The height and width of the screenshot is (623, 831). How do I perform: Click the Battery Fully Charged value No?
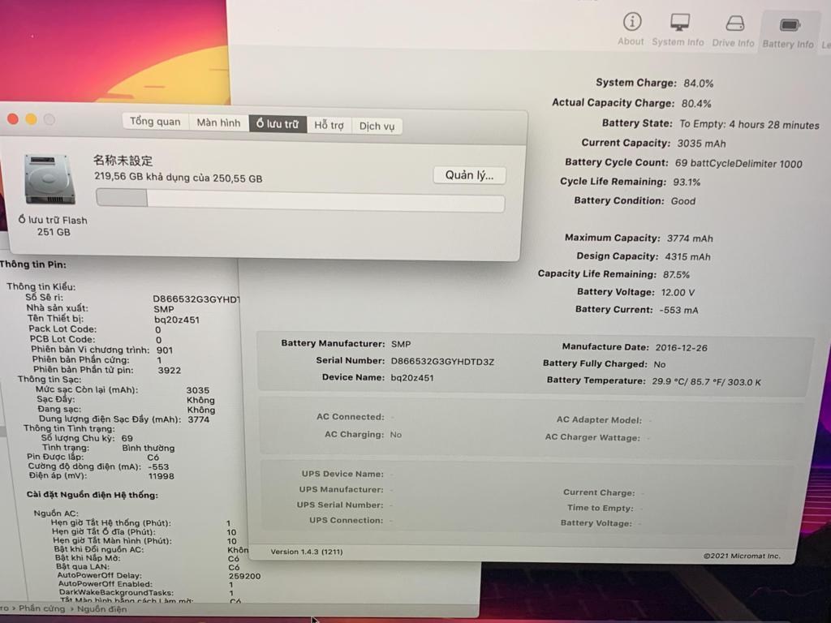click(x=660, y=364)
